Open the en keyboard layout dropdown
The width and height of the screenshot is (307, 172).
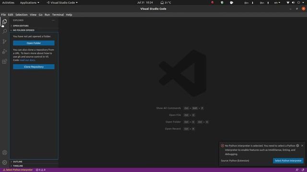pos(277,3)
